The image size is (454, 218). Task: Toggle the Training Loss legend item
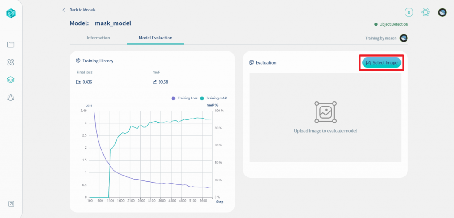click(x=184, y=98)
